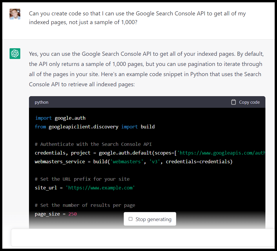Viewport: 277px width, 251px height.
Task: Click the page_size value 250
Action: tap(72, 214)
